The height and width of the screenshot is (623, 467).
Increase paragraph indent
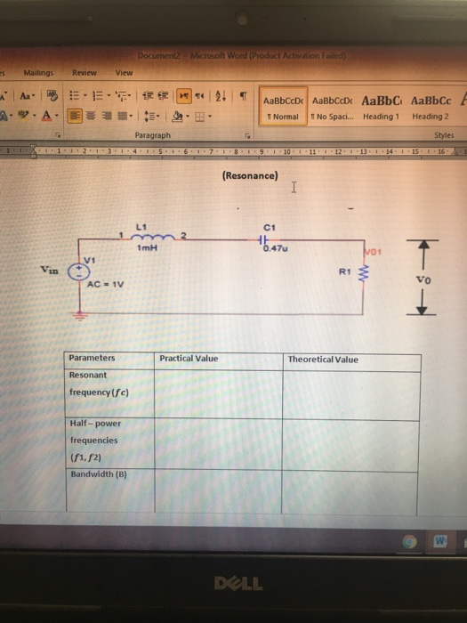tap(162, 96)
